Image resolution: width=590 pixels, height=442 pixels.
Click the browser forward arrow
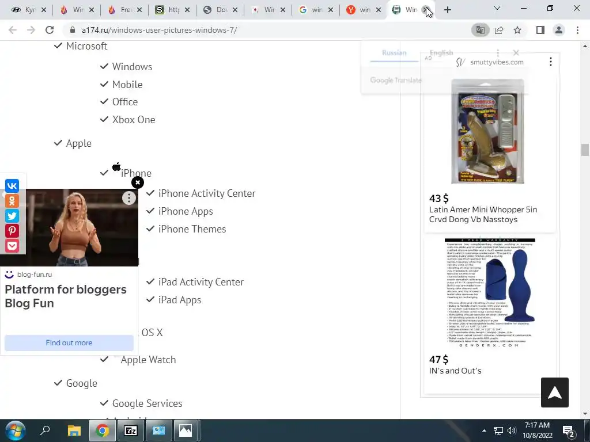(x=31, y=30)
